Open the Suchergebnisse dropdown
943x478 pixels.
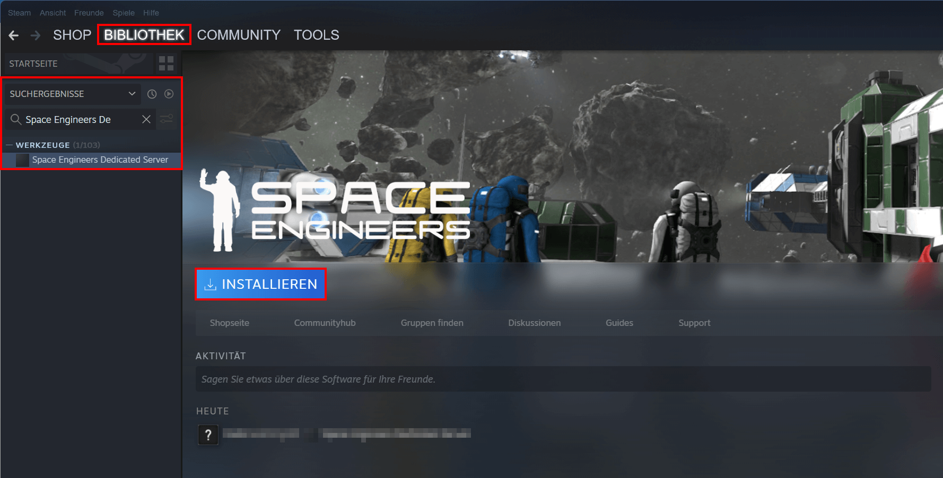(x=73, y=94)
